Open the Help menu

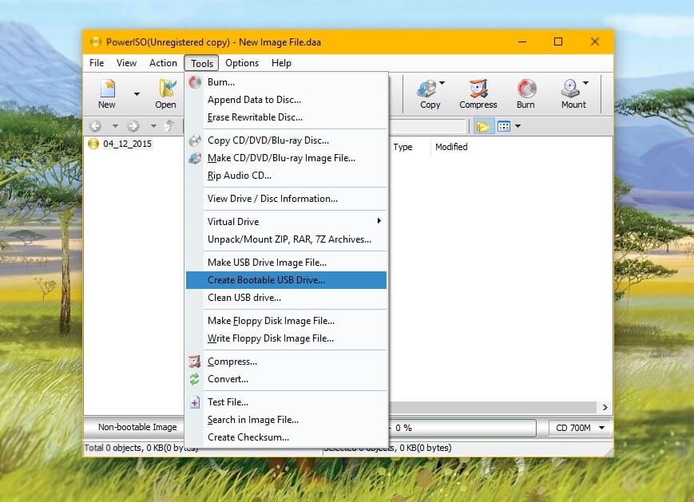pyautogui.click(x=281, y=63)
